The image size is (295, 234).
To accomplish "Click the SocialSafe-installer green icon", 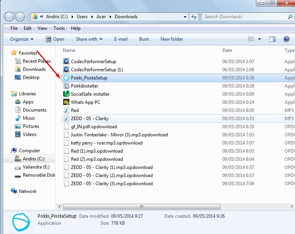I will click(x=66, y=94).
